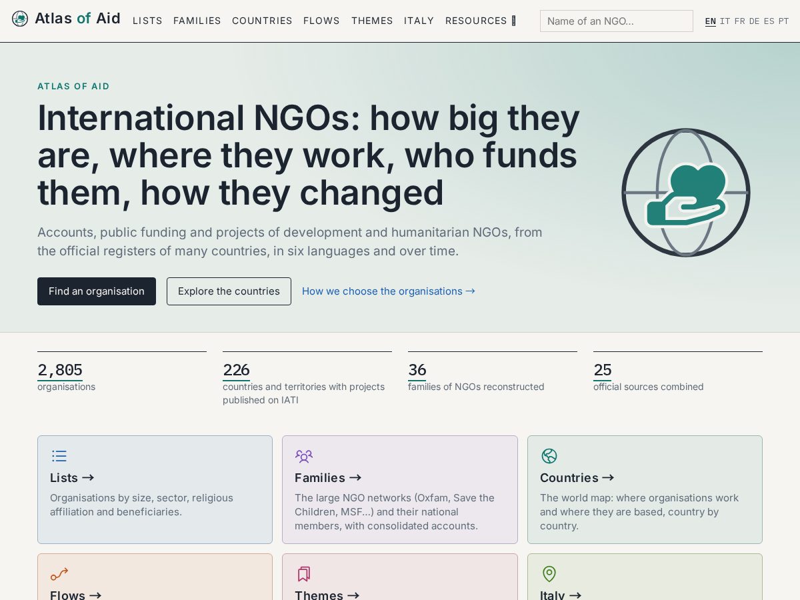Click the Themes card bookmark icon
The image size is (800, 600).
(x=304, y=574)
